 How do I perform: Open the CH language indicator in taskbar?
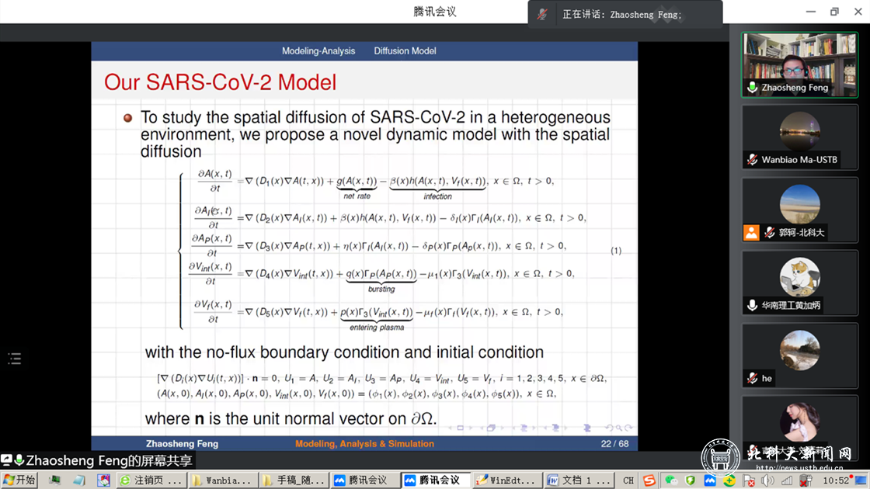pyautogui.click(x=629, y=480)
